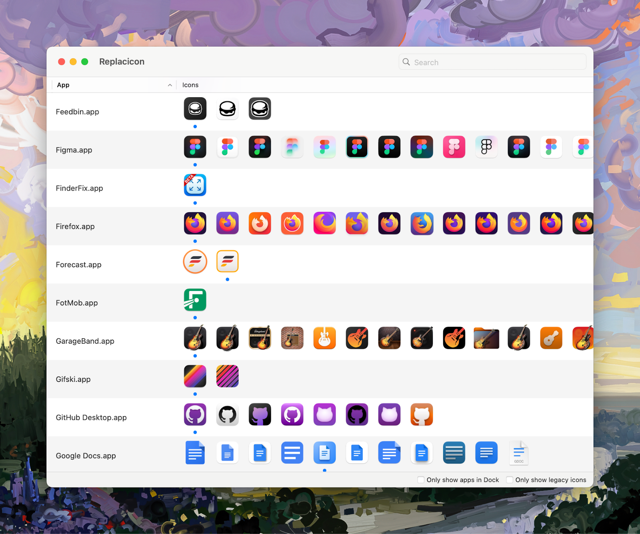Select the Feedbin.app row label
This screenshot has width=640, height=534.
pyautogui.click(x=78, y=112)
